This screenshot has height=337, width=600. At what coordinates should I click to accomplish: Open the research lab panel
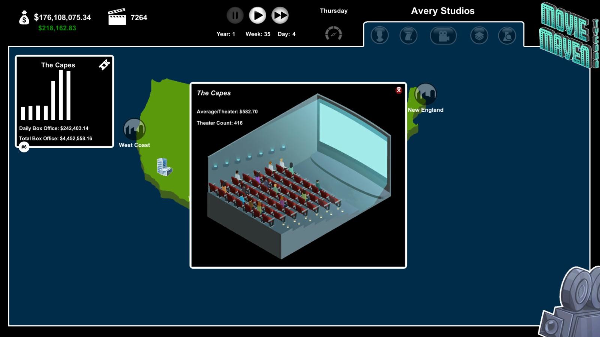(507, 36)
